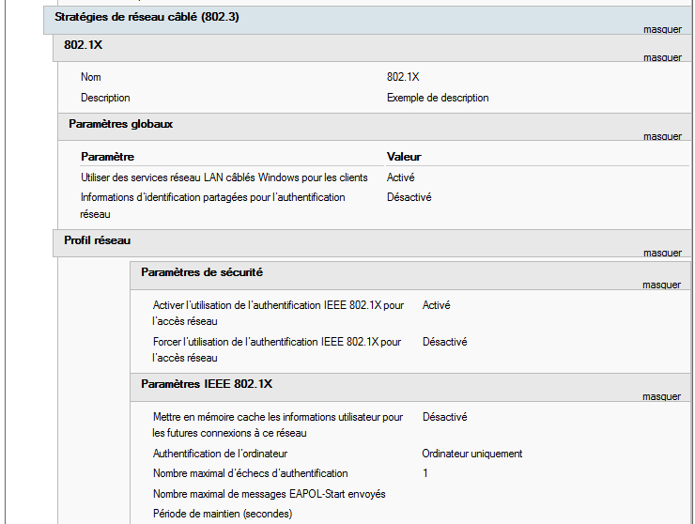Click Période de maintien (secondes) label
The height and width of the screenshot is (524, 695).
223,514
